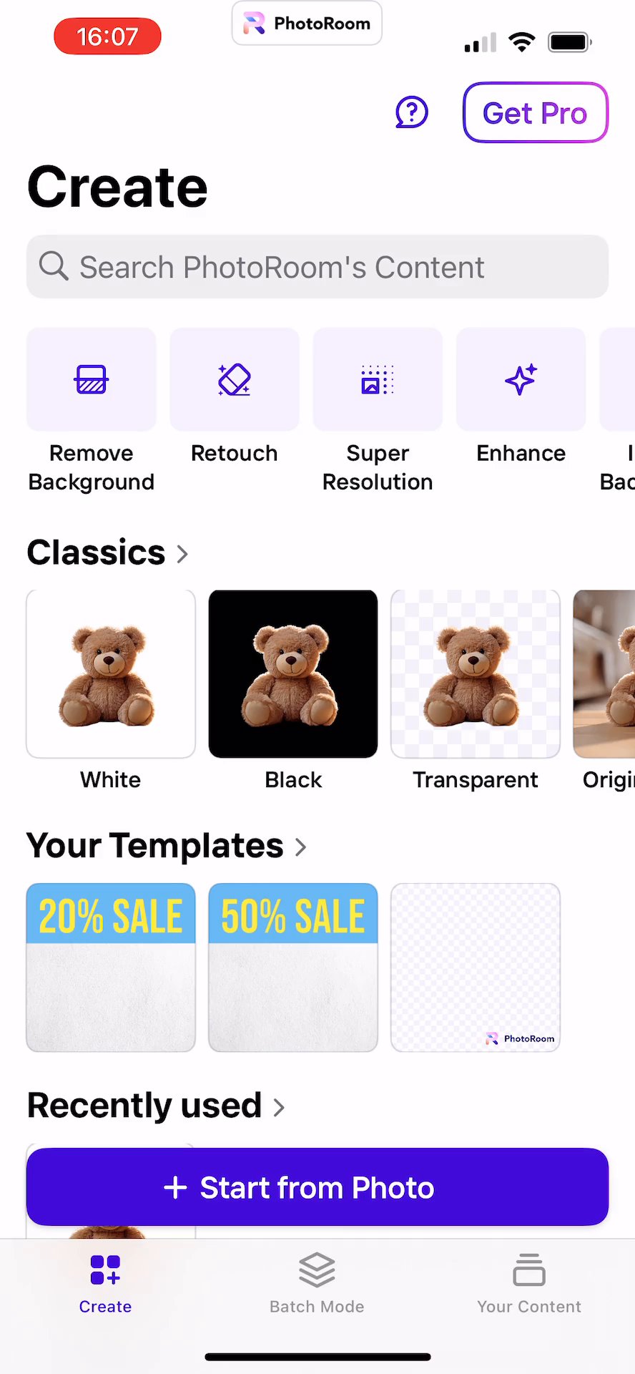Open the Super Resolution tool
This screenshot has width=635, height=1374.
click(x=378, y=380)
